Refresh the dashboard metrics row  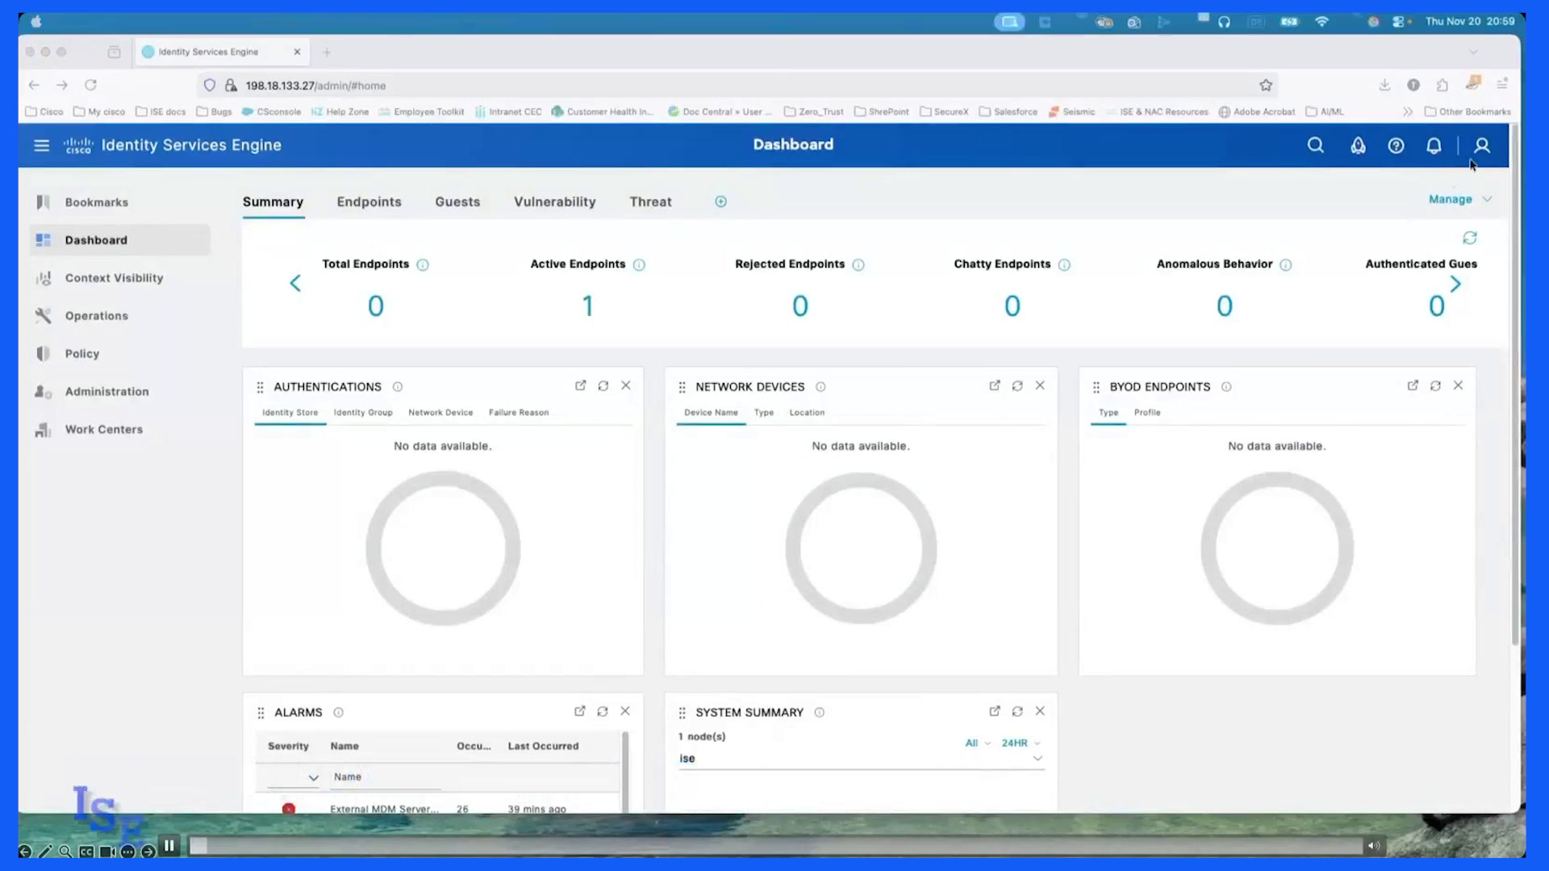click(x=1470, y=238)
